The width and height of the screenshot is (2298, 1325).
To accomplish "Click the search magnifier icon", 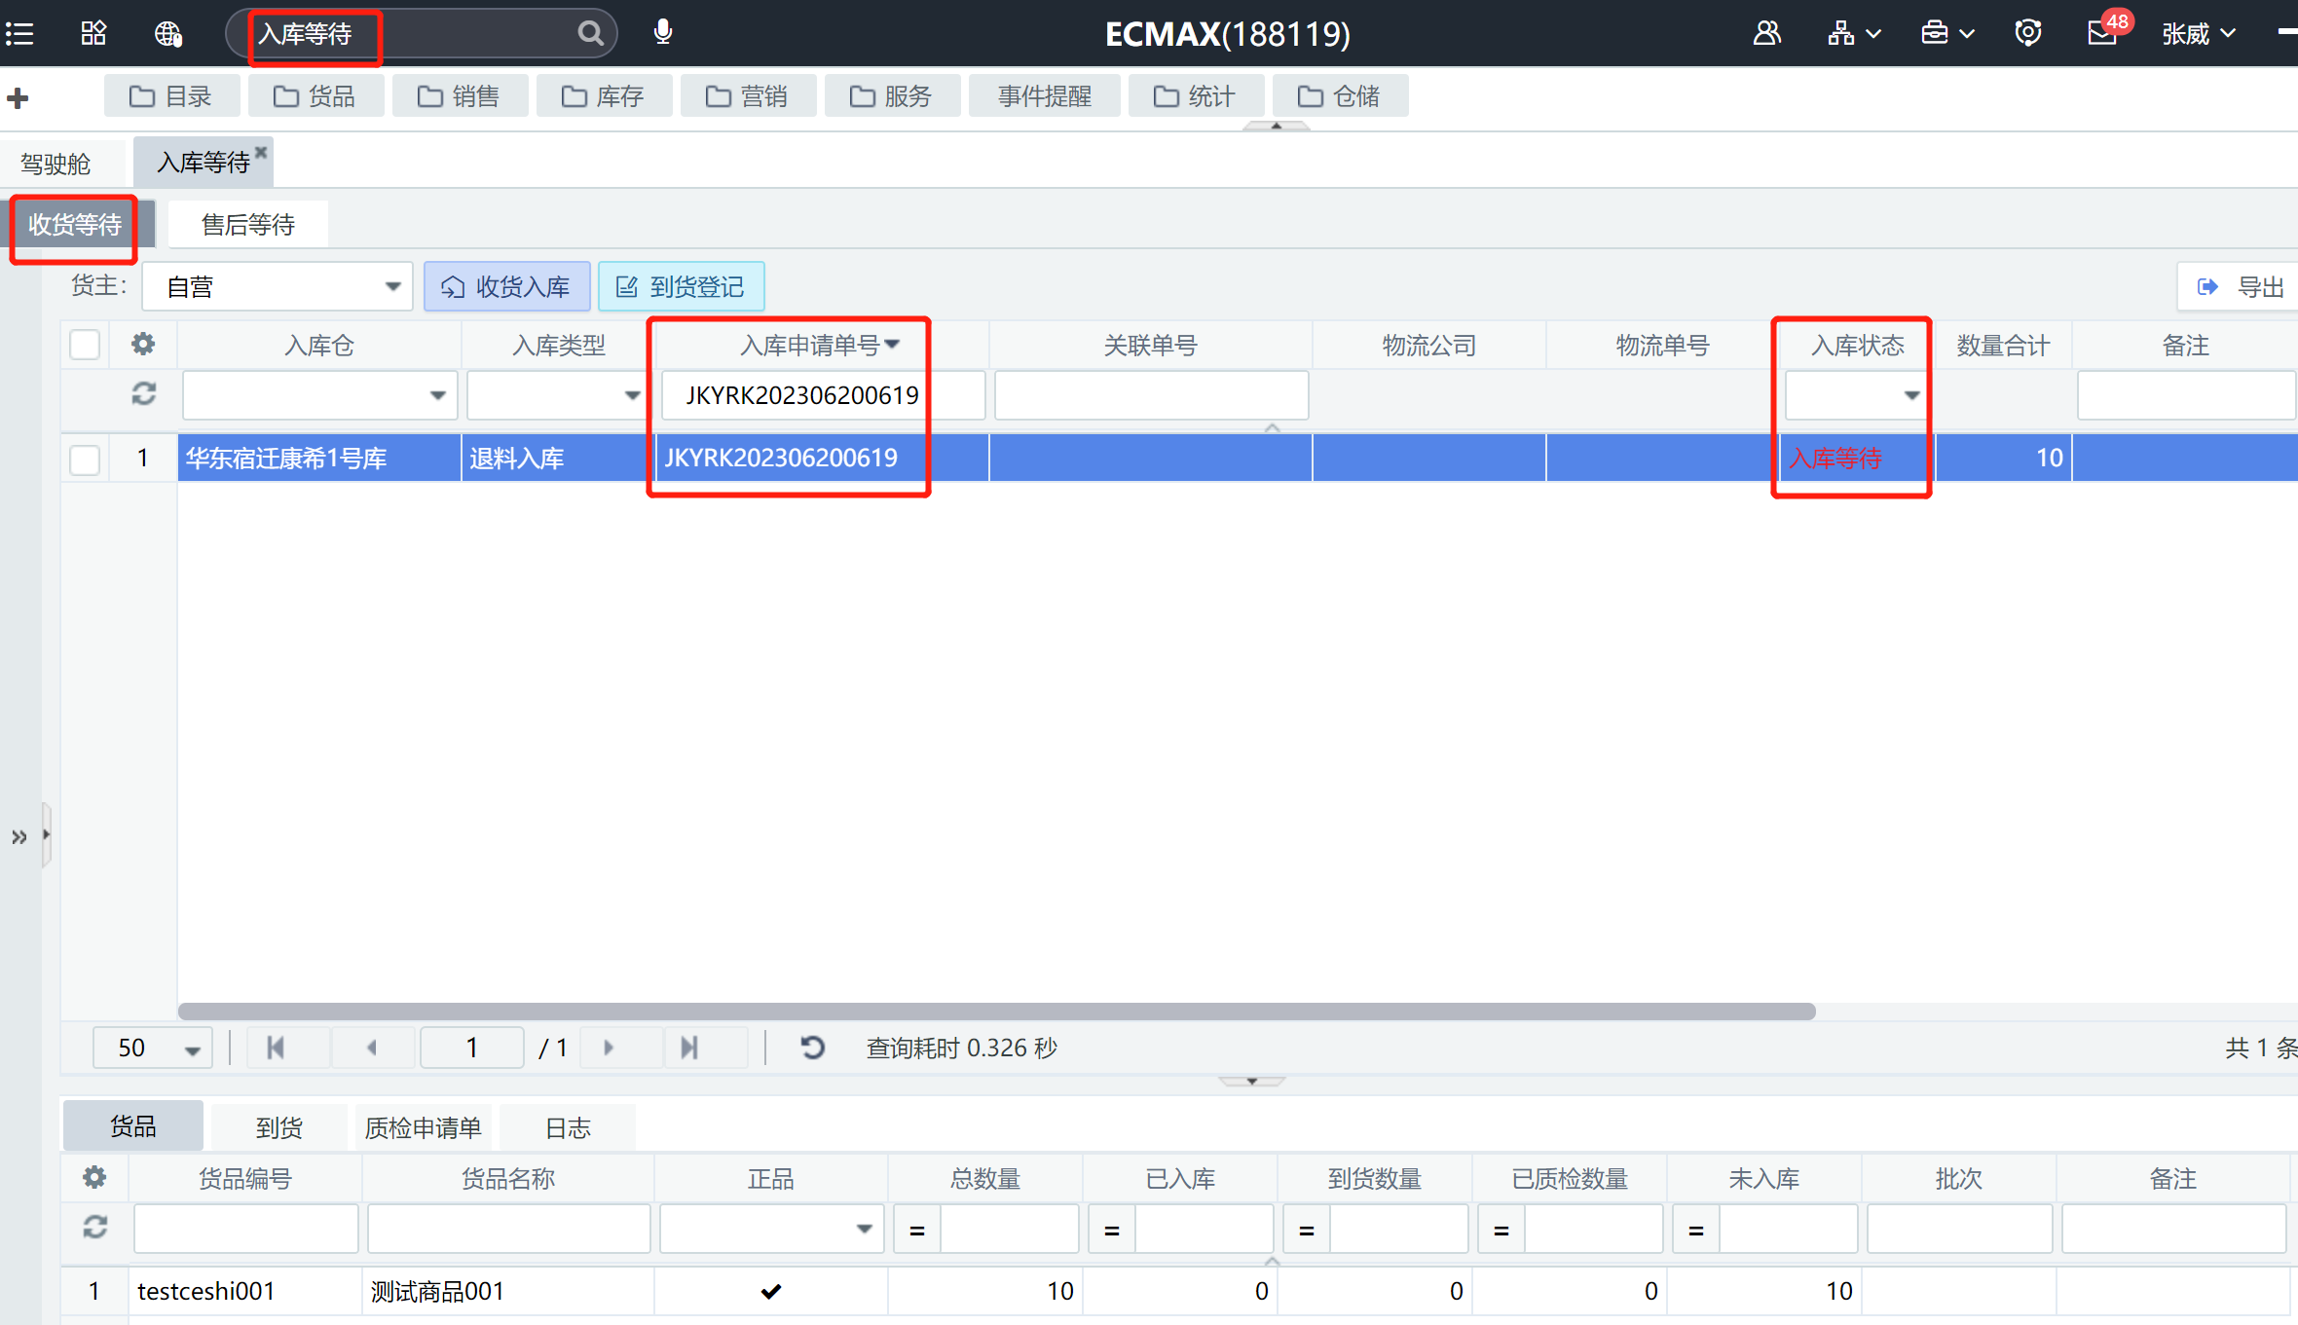I will click(x=590, y=33).
